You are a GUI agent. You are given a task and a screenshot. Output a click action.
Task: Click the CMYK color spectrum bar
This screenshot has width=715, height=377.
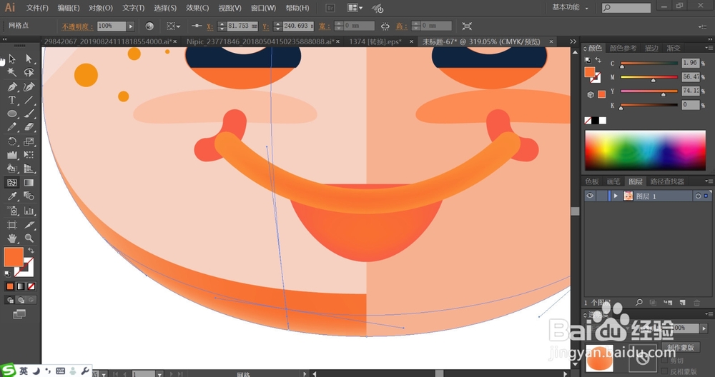point(645,151)
